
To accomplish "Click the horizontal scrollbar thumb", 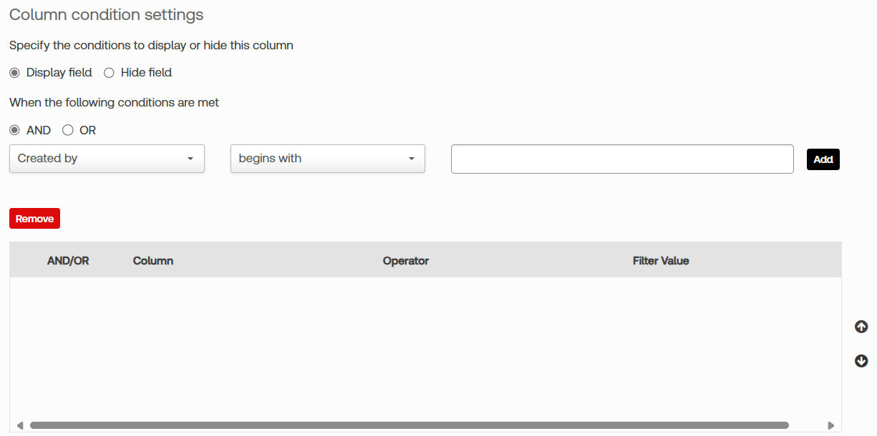I will point(409,425).
